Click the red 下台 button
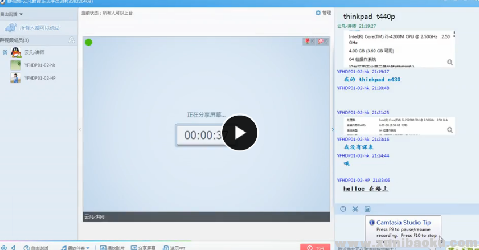The image size is (479, 250). point(315,248)
